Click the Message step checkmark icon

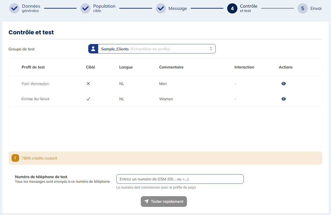point(161,8)
